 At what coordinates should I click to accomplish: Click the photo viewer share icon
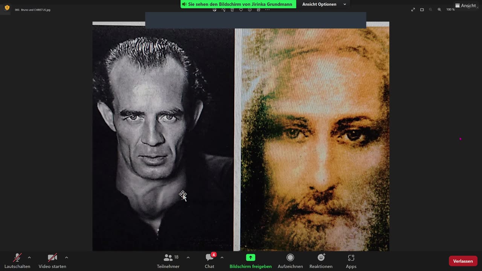(x=258, y=10)
